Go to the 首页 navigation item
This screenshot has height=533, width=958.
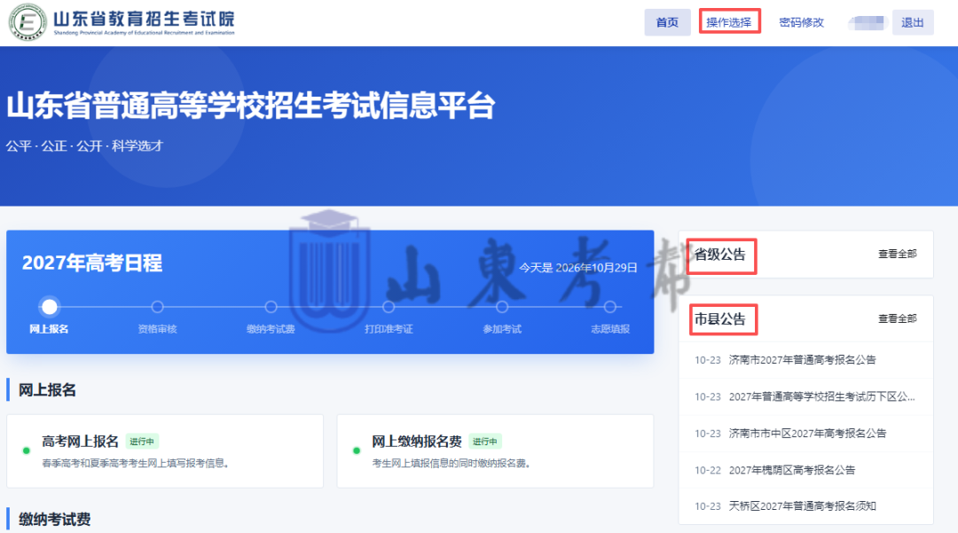(667, 22)
